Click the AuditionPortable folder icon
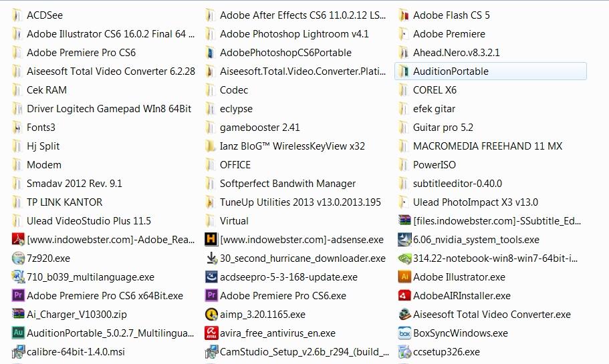Image resolution: width=609 pixels, height=364 pixels. click(x=404, y=71)
